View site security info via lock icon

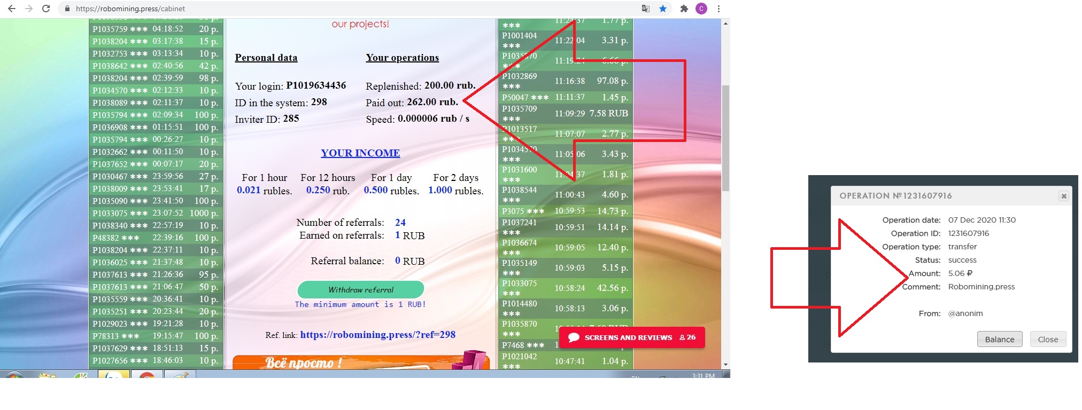pyautogui.click(x=67, y=9)
